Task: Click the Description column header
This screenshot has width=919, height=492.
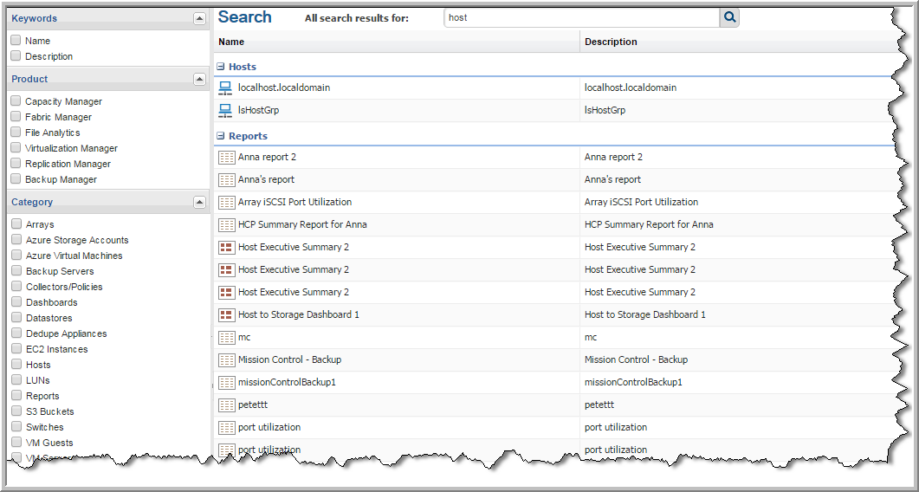Action: coord(611,42)
